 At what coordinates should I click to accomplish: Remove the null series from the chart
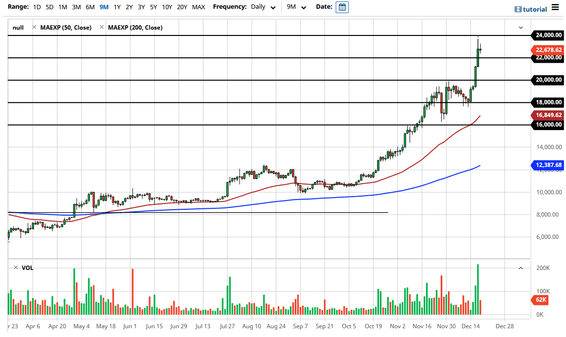click(18, 27)
